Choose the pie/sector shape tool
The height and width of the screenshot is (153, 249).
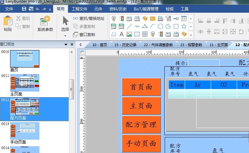pyautogui.click(x=168, y=26)
